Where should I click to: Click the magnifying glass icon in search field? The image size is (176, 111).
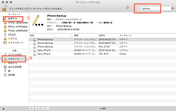tap(140, 9)
